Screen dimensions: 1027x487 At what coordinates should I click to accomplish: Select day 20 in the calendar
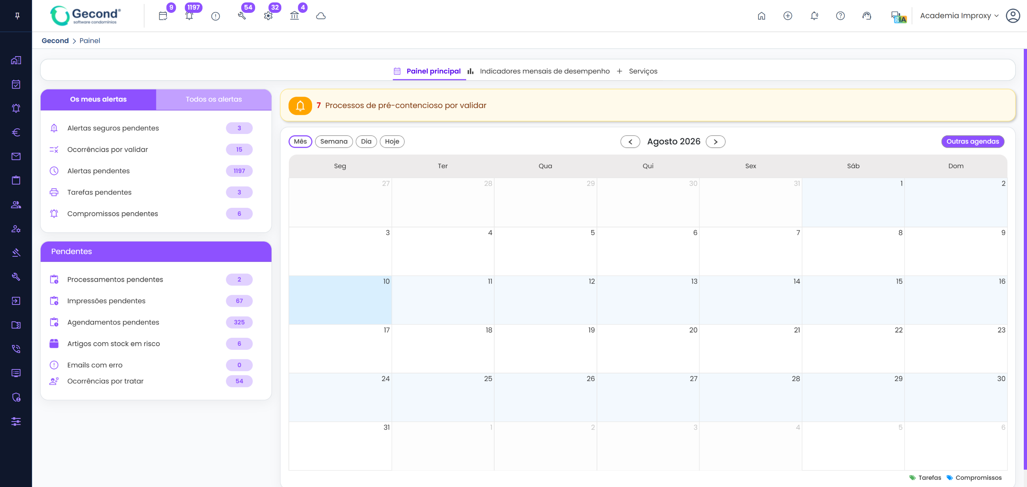point(648,349)
